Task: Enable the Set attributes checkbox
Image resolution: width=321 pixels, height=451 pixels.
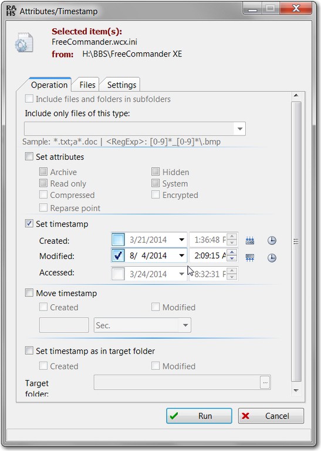Action: [29, 156]
